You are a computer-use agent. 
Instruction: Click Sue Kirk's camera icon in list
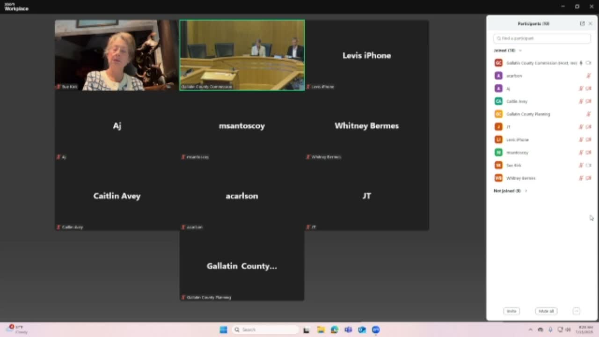(589, 165)
